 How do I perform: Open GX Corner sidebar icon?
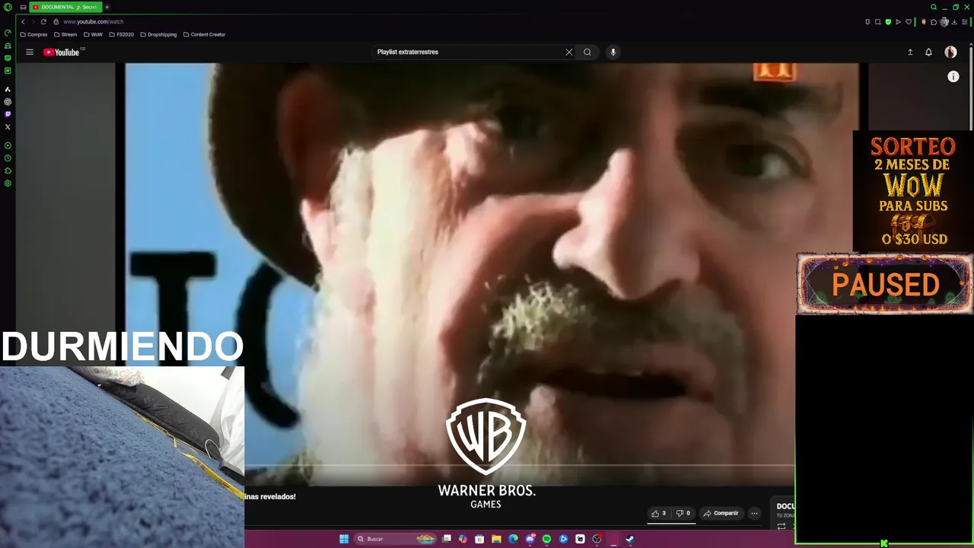[8, 58]
